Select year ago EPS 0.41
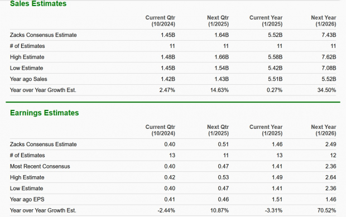The height and width of the screenshot is (217, 346). click(170, 199)
